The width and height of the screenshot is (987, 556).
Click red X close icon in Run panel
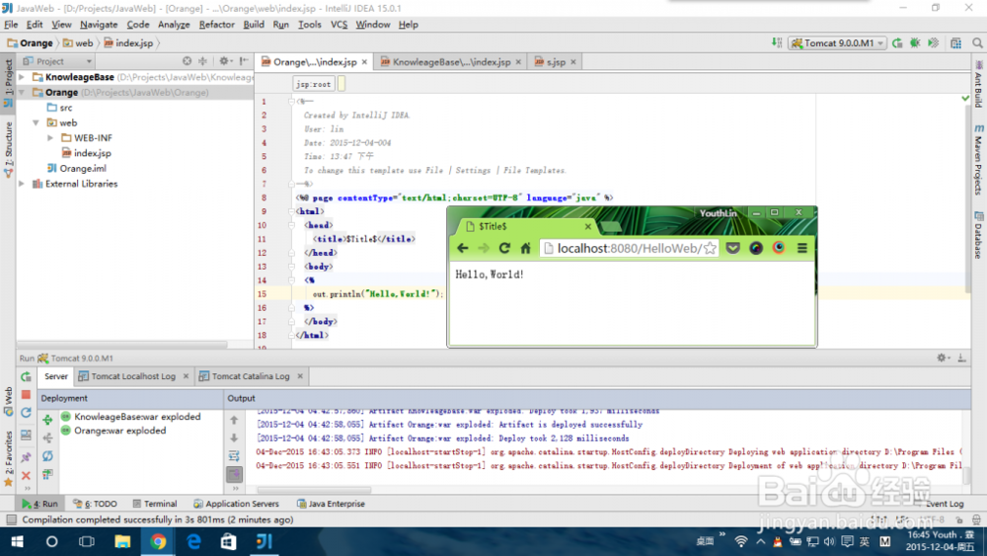click(26, 475)
